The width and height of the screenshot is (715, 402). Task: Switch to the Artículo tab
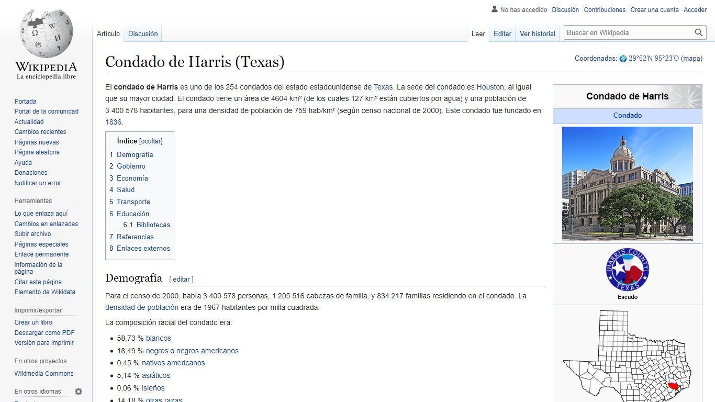[x=108, y=33]
